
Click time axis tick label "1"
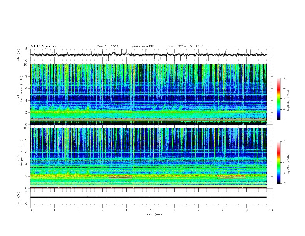[x=54, y=210]
